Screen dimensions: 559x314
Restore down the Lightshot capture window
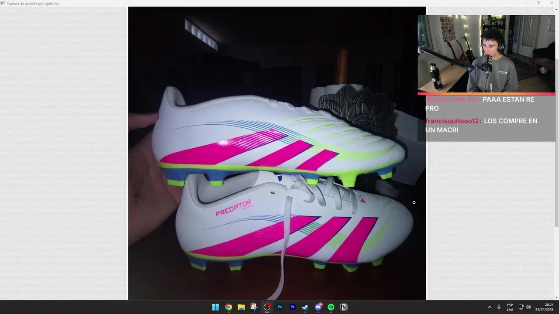pos(538,3)
